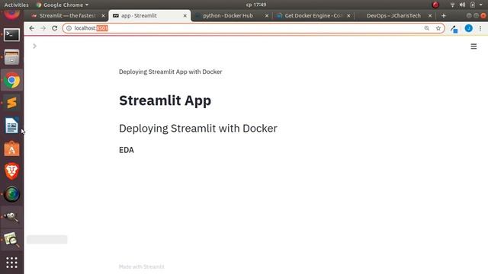The width and height of the screenshot is (488, 274).
Task: Open the GIMP icon in dock
Action: pyautogui.click(x=12, y=217)
